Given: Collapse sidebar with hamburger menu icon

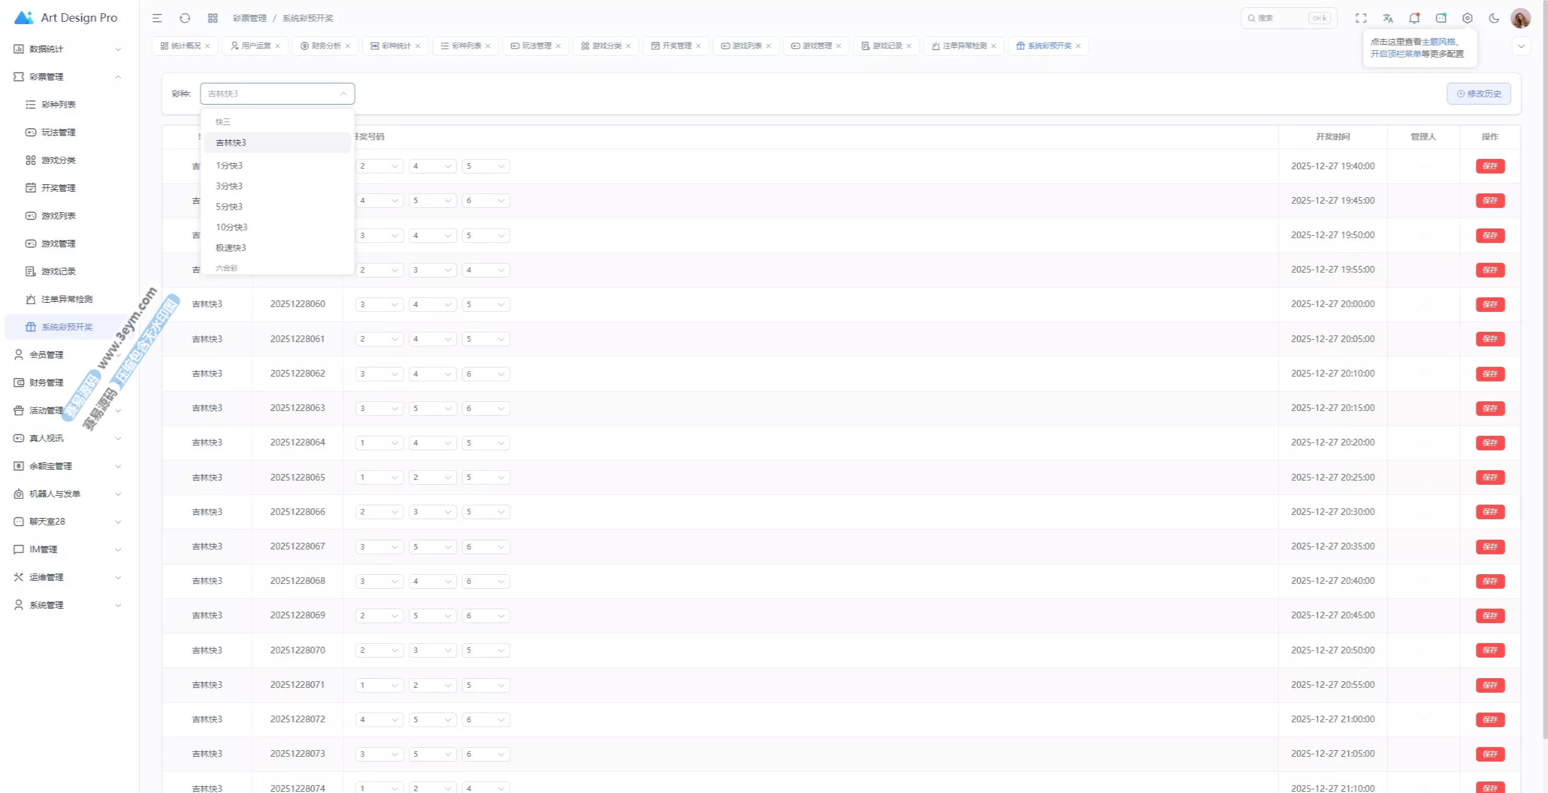Looking at the screenshot, I should pyautogui.click(x=157, y=18).
